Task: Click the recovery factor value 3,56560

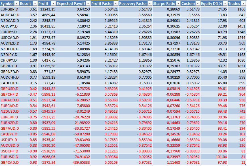Action: point(145,15)
